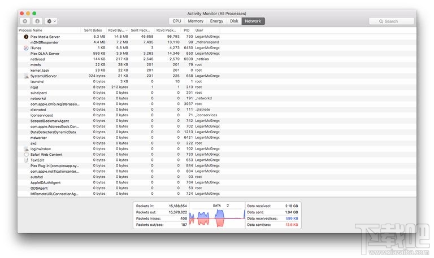The height and width of the screenshot is (258, 434).
Task: Select the networkd process row
Action: point(217,98)
